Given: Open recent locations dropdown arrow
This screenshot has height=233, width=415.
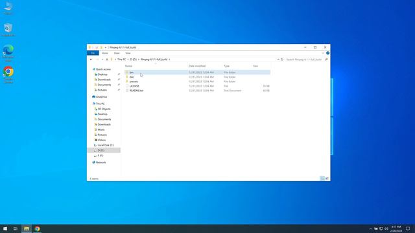Looking at the screenshot, I should click(x=102, y=60).
